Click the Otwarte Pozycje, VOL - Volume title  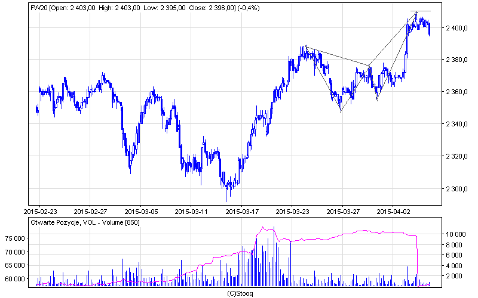85,222
